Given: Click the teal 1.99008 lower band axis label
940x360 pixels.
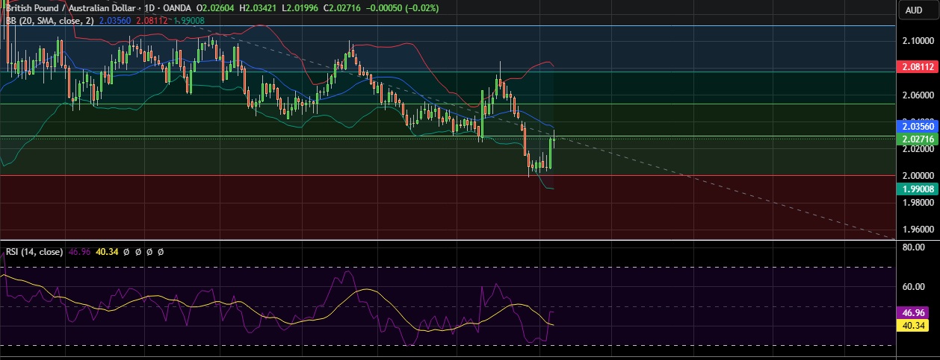Looking at the screenshot, I should tap(917, 189).
